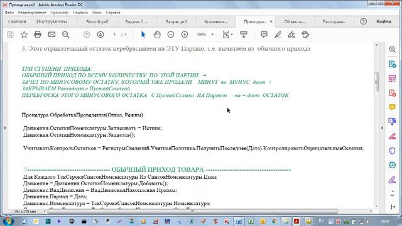Switch to the Инструменты tab
This screenshot has width=402, height=226.
52,21
